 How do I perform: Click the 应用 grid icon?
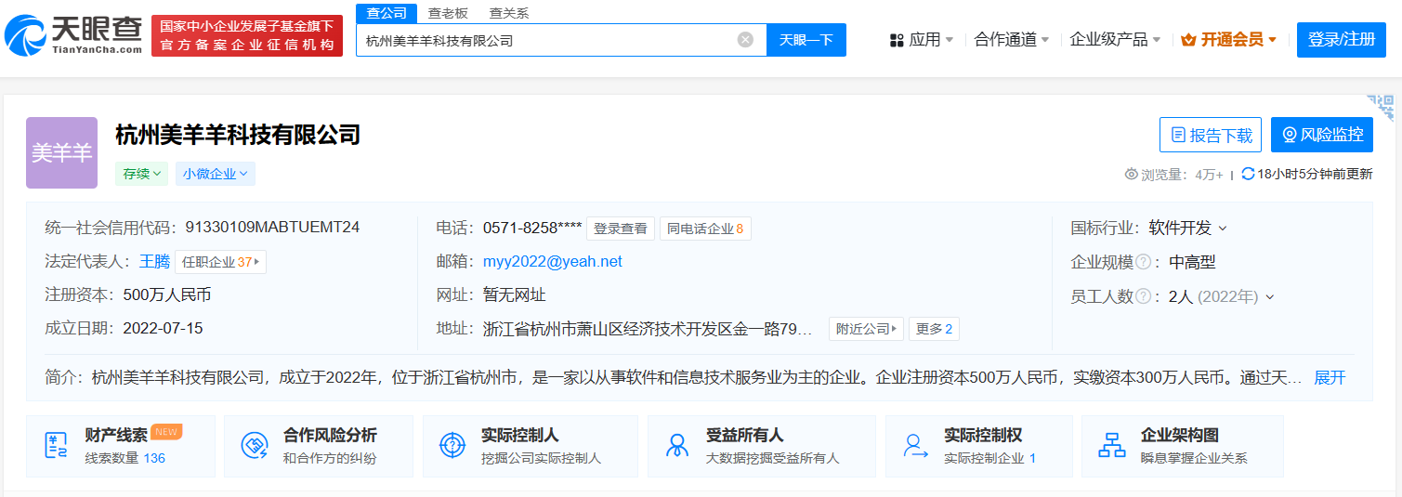tap(897, 40)
